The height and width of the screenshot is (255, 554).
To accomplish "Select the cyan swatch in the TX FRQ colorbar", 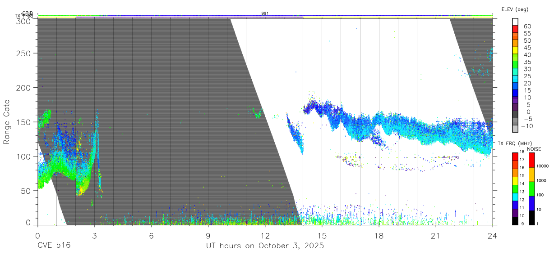I will (515, 197).
